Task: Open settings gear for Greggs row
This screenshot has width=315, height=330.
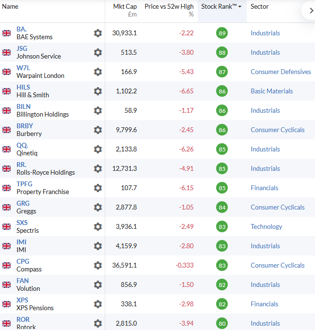Action: pyautogui.click(x=98, y=208)
